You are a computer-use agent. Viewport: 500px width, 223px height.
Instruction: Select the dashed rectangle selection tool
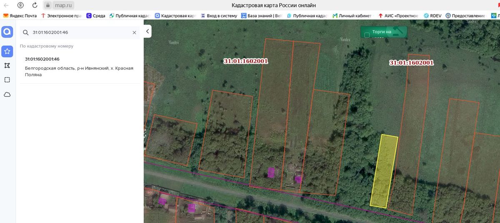7,80
